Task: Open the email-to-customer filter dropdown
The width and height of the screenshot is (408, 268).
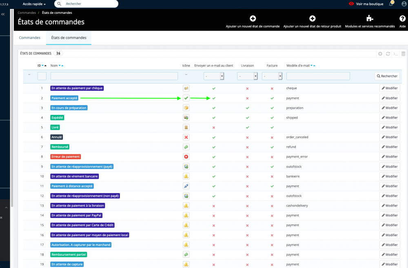Action: pyautogui.click(x=214, y=76)
